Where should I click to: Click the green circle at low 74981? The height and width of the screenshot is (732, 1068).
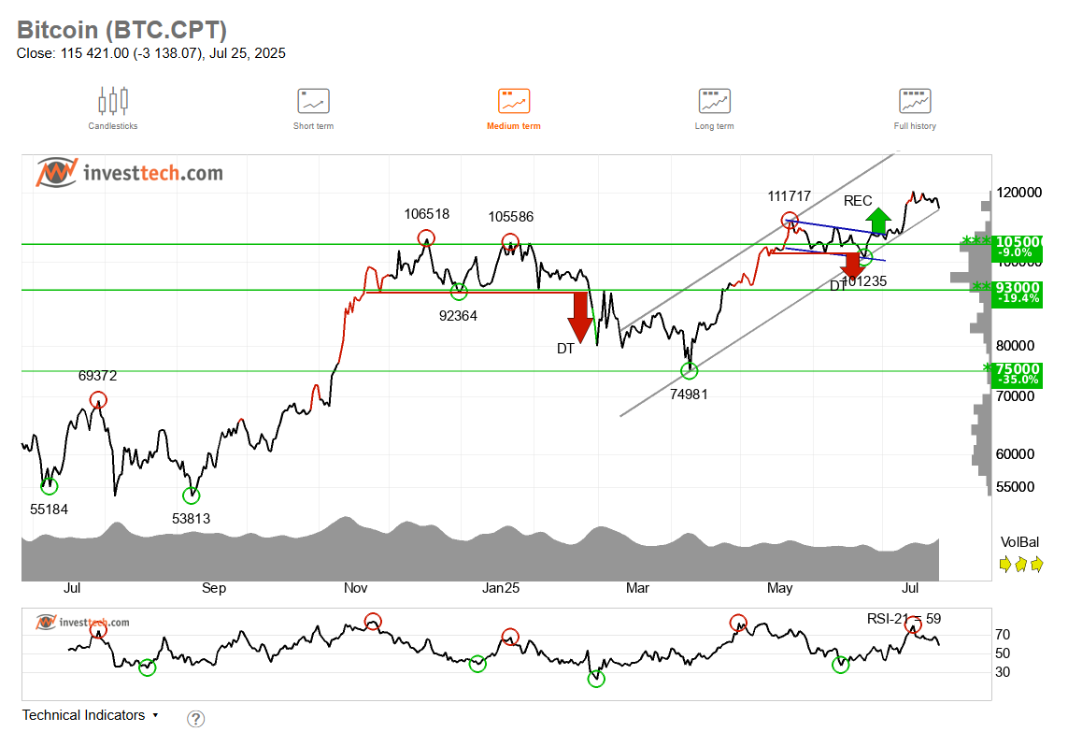click(690, 371)
